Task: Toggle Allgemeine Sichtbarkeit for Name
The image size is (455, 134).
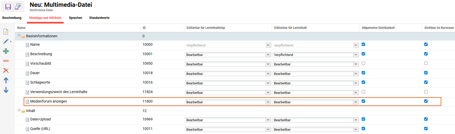Action: click(363, 44)
